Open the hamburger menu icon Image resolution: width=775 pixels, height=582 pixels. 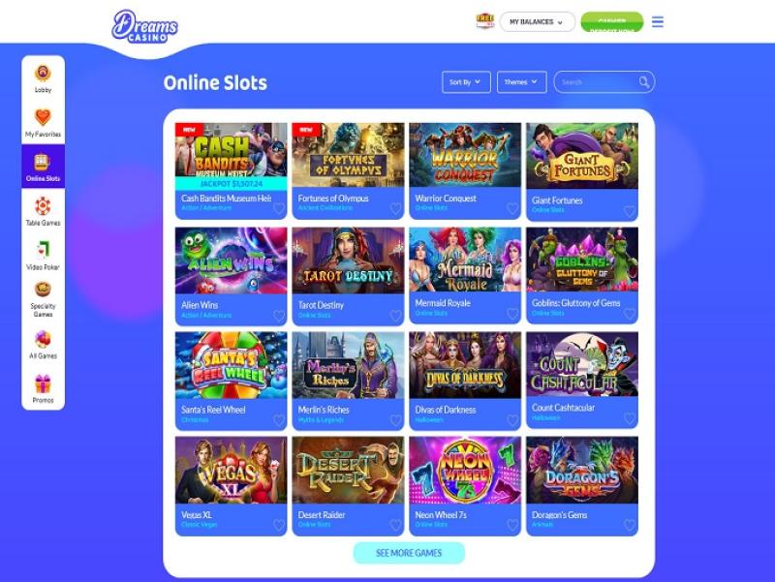pos(658,21)
